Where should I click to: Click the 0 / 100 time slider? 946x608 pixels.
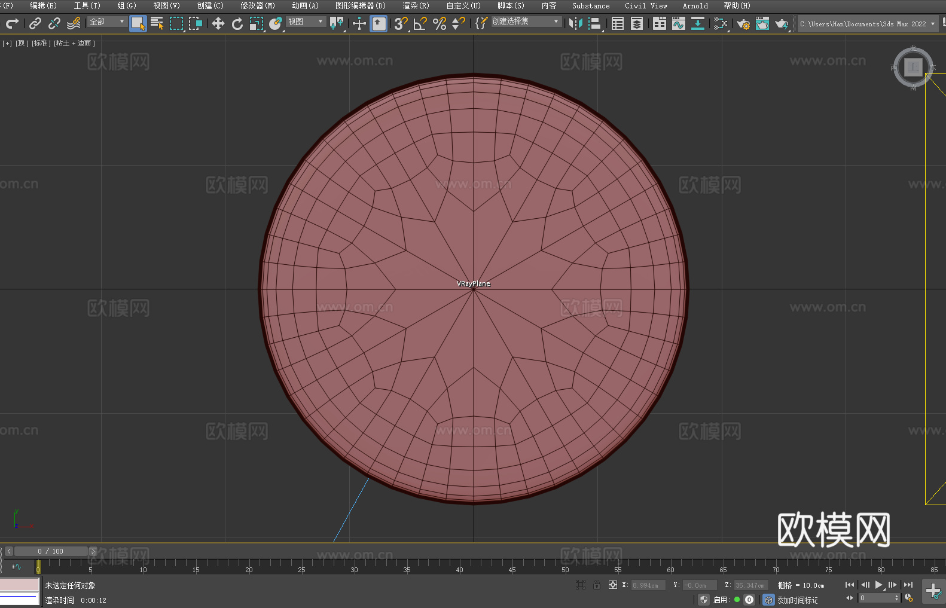coord(51,551)
